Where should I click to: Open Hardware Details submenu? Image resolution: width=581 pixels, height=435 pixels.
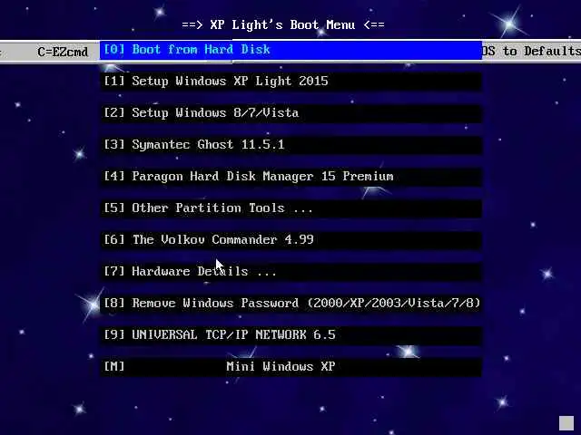[290, 272]
